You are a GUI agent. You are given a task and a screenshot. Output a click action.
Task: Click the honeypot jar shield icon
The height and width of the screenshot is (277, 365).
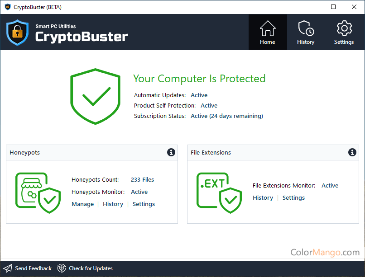(x=38, y=193)
